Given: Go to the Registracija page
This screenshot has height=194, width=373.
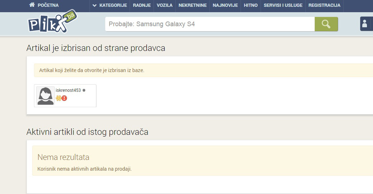Looking at the screenshot, I should pyautogui.click(x=324, y=5).
